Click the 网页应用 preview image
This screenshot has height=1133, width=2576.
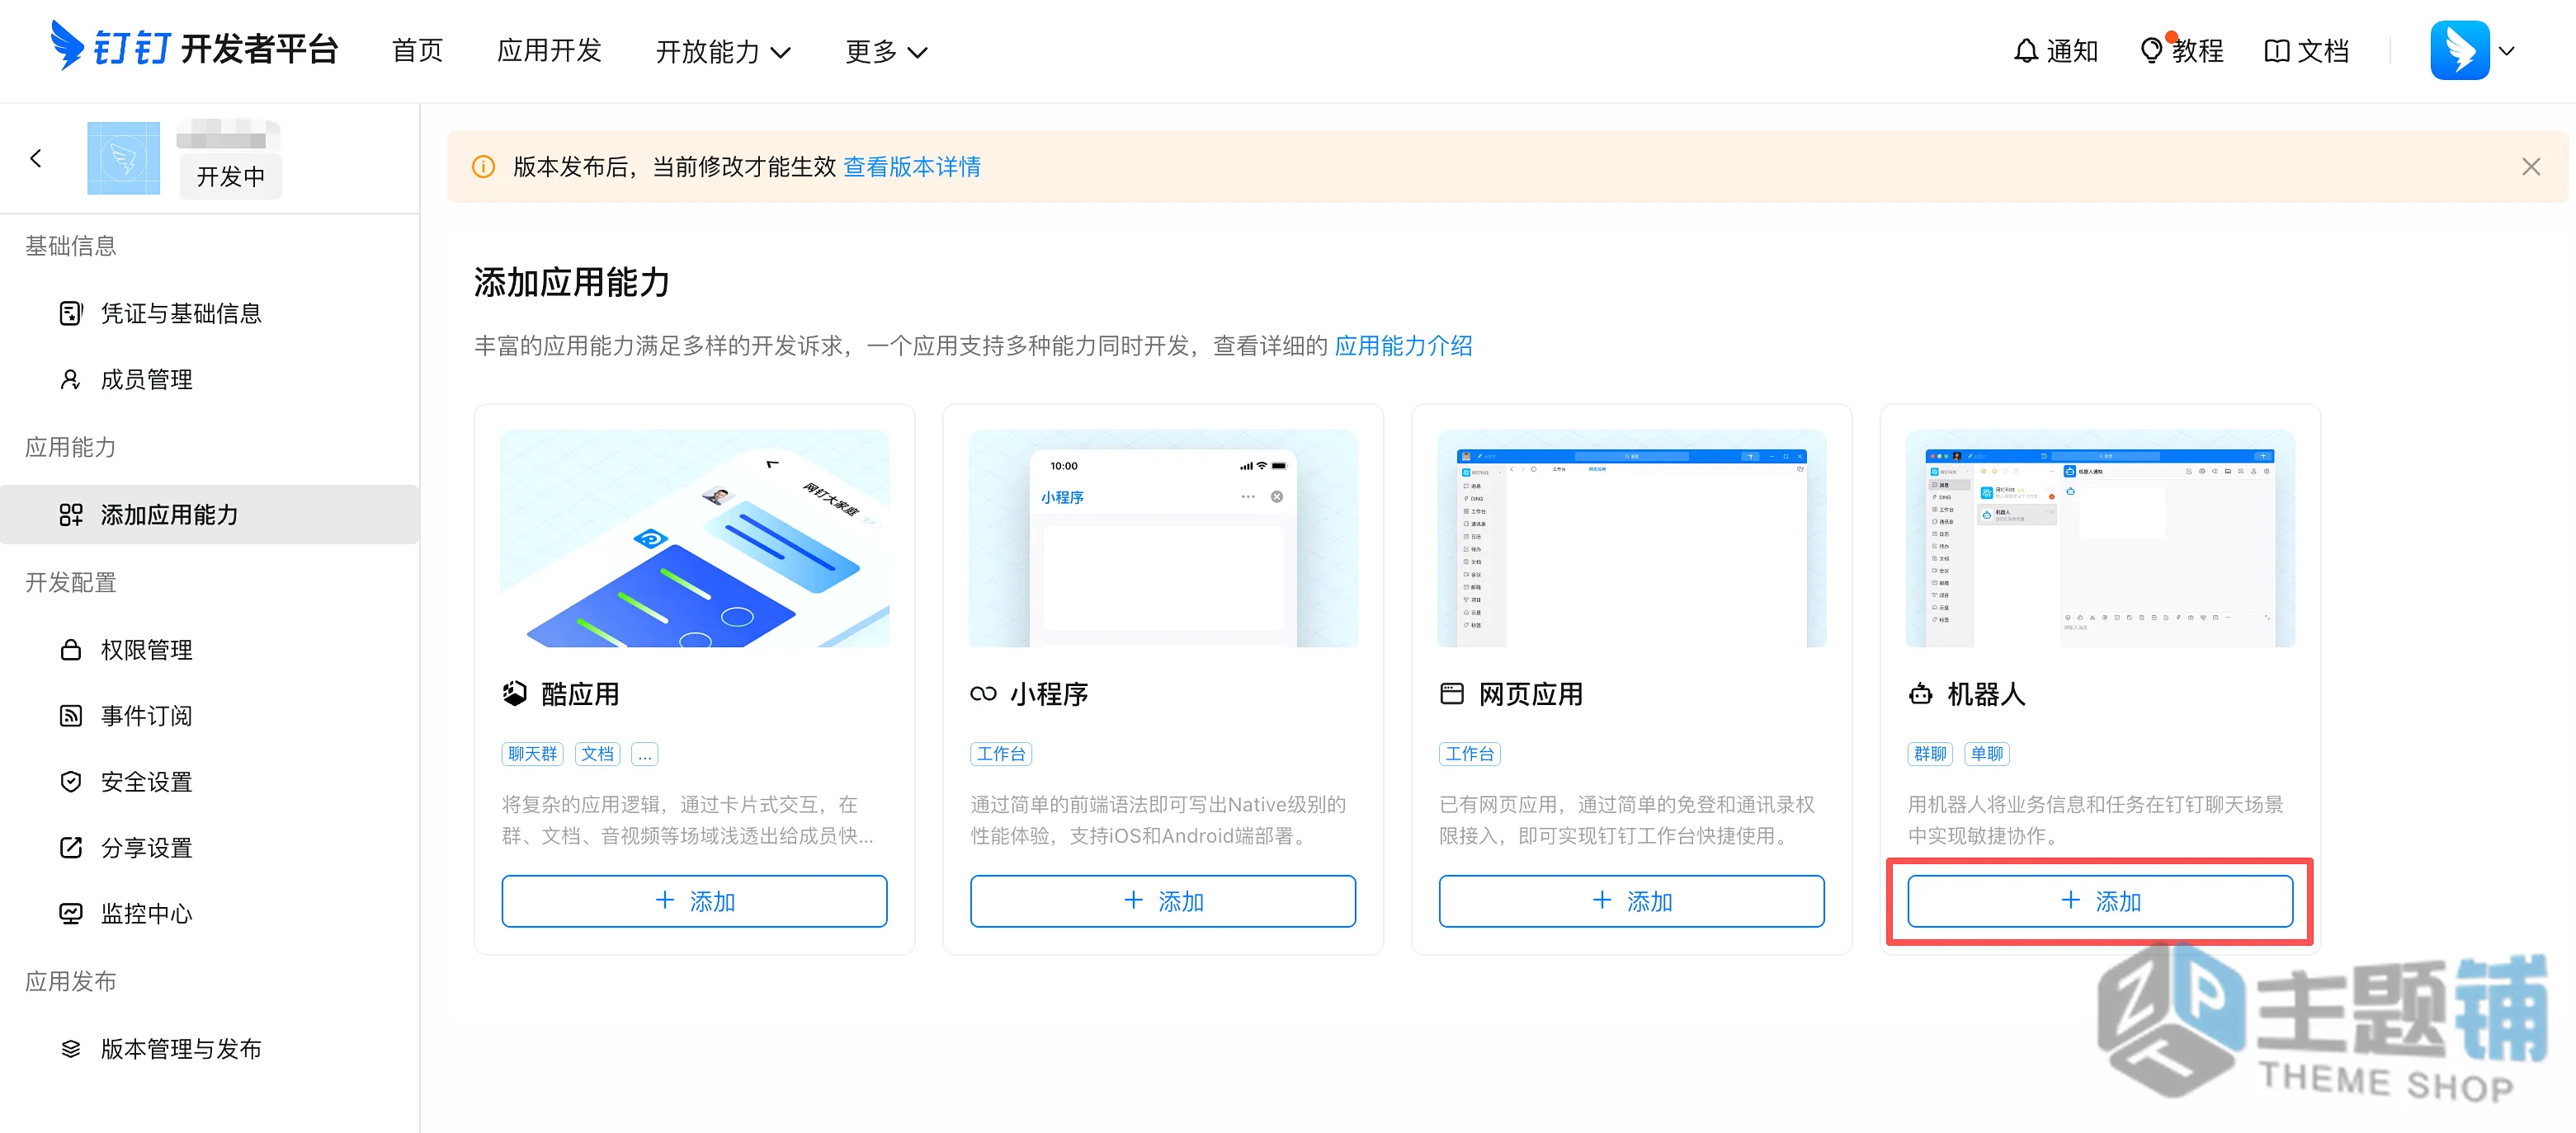coord(1632,538)
